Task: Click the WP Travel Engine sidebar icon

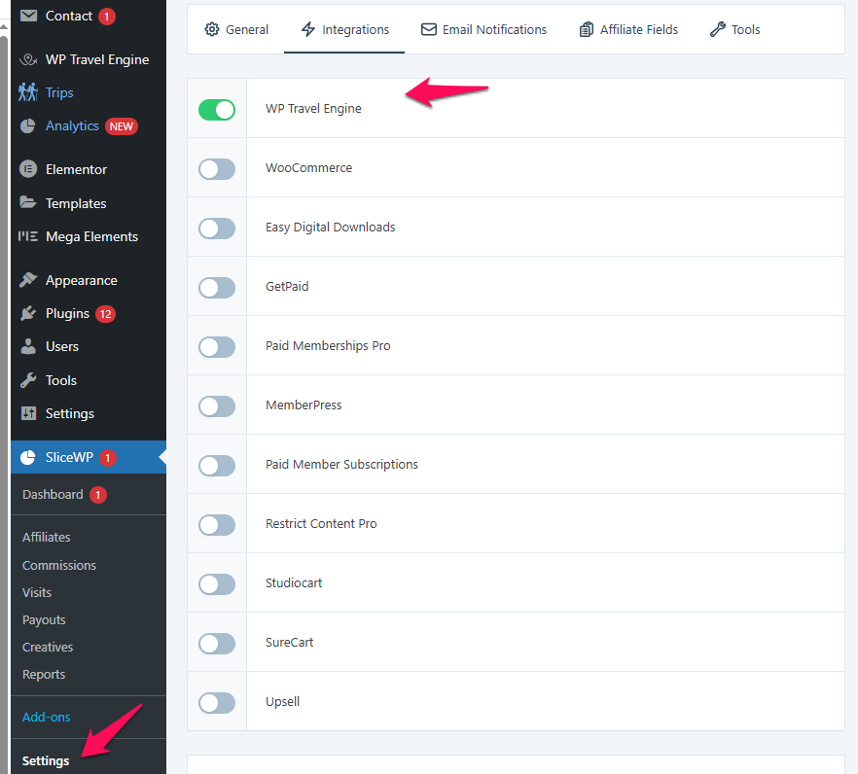Action: [28, 59]
